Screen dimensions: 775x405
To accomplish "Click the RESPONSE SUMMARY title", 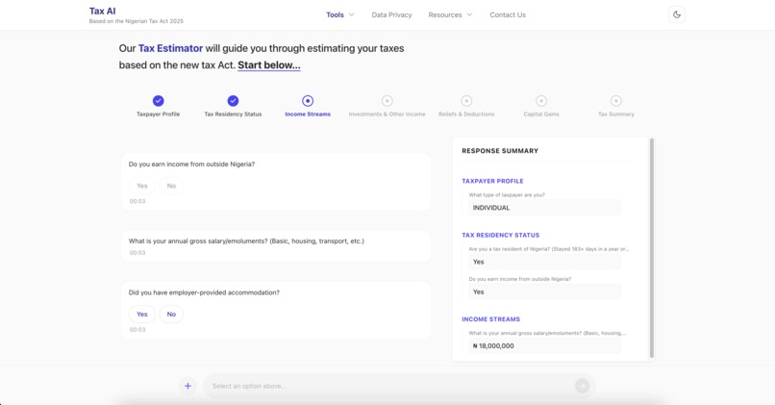I will pos(500,151).
